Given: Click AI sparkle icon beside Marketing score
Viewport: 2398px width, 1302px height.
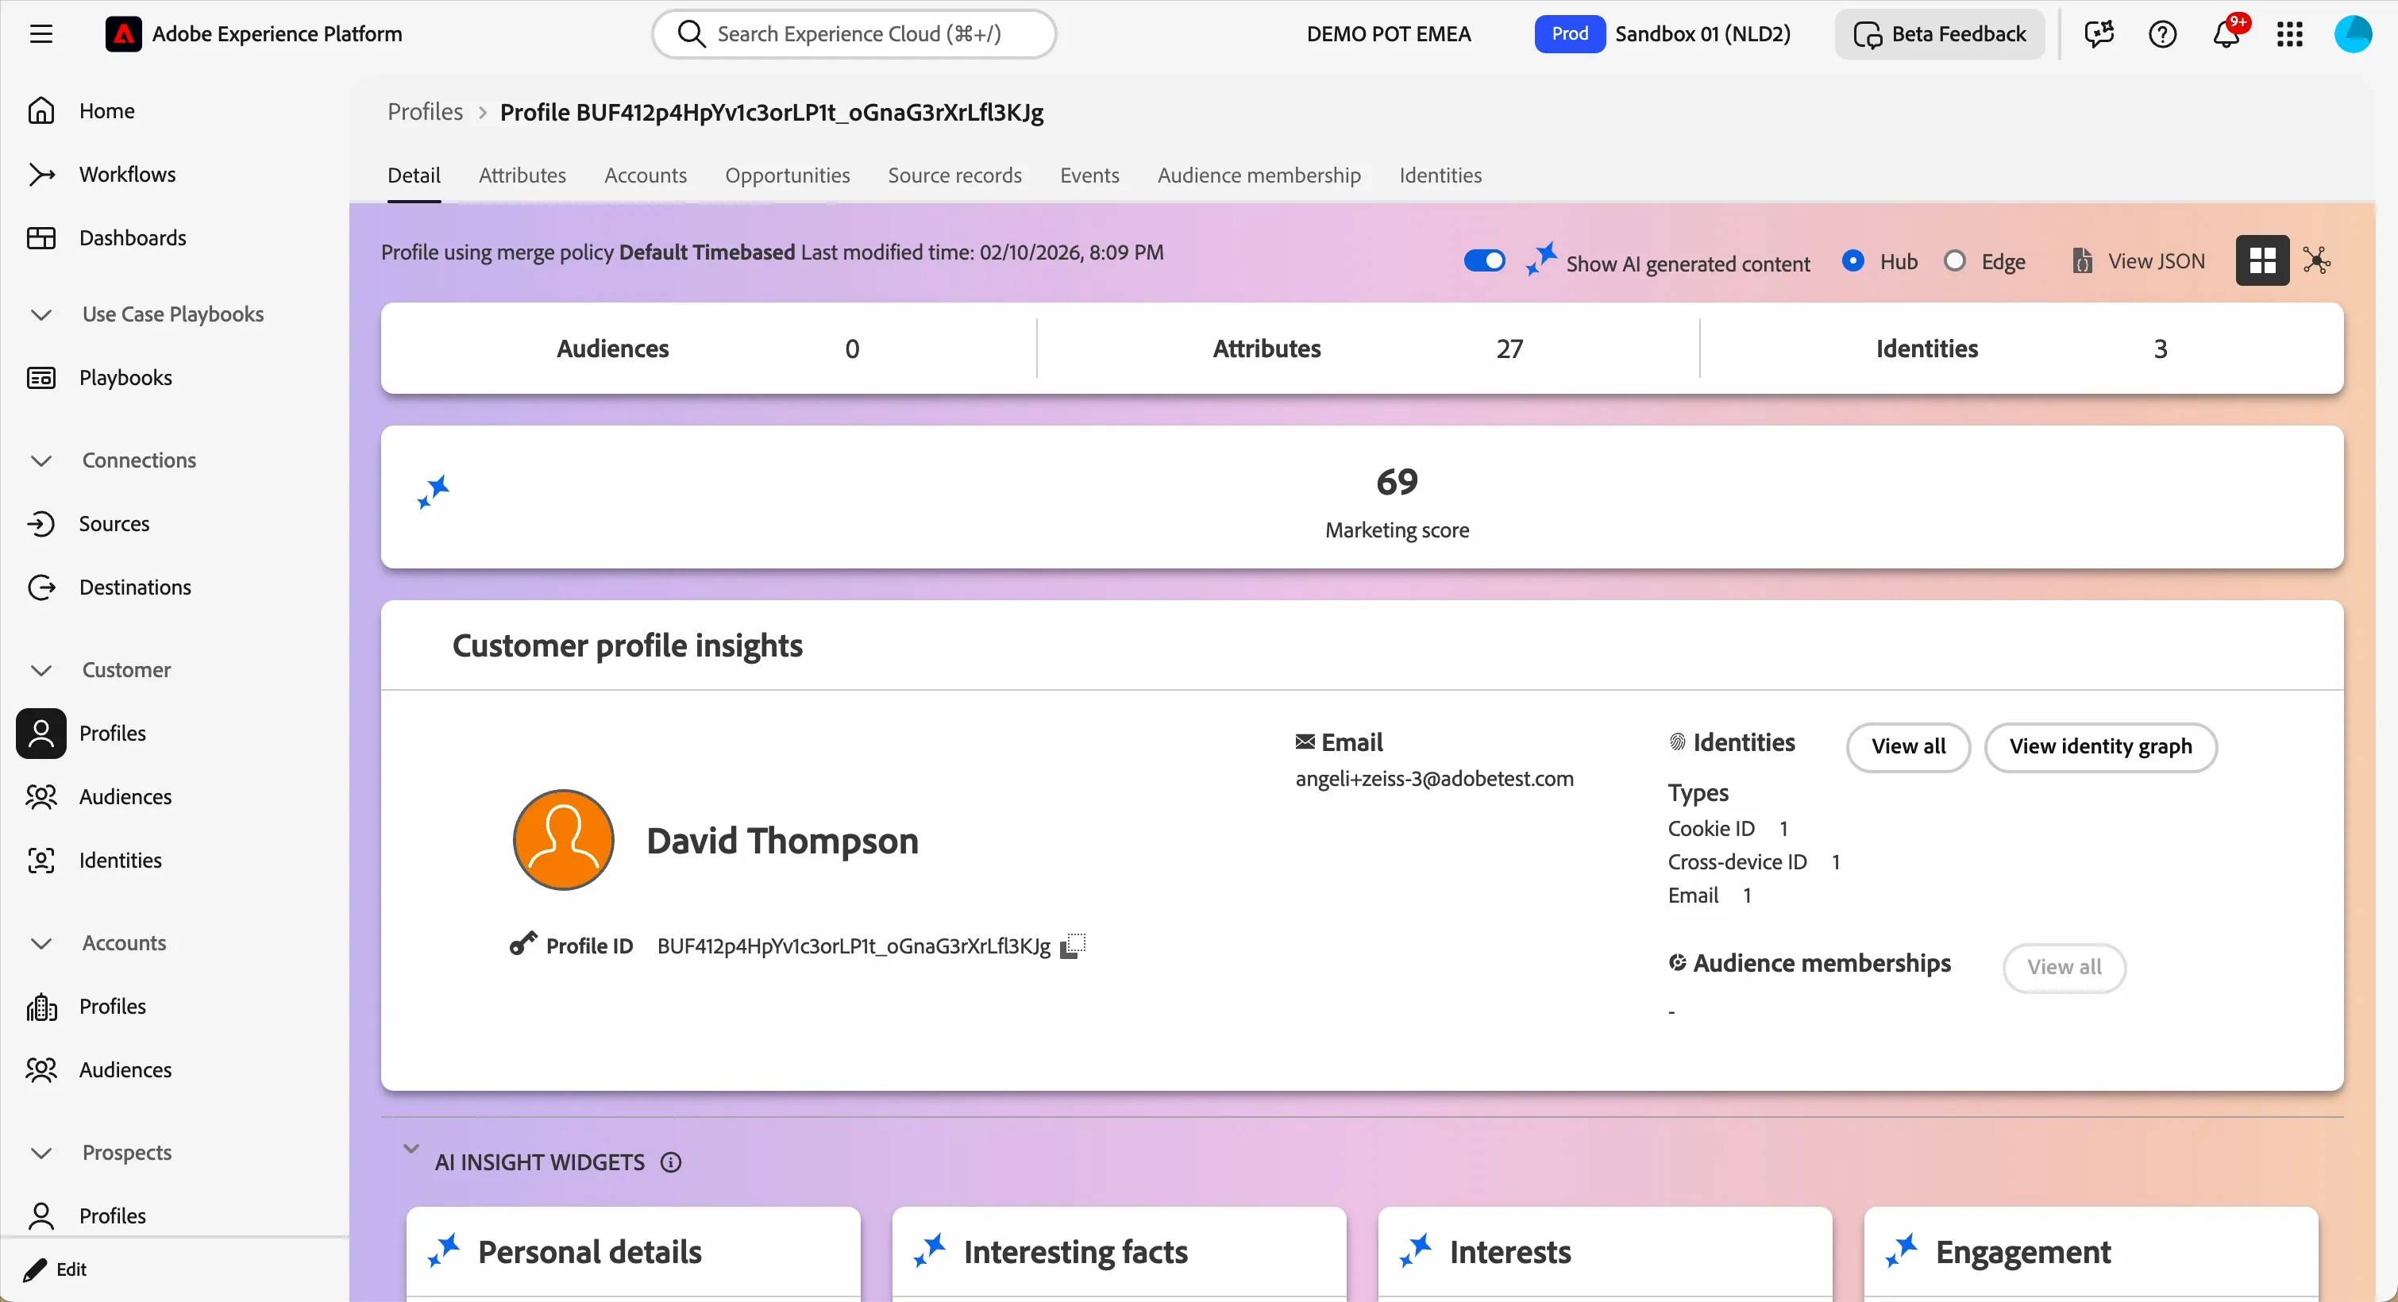Looking at the screenshot, I should [434, 491].
